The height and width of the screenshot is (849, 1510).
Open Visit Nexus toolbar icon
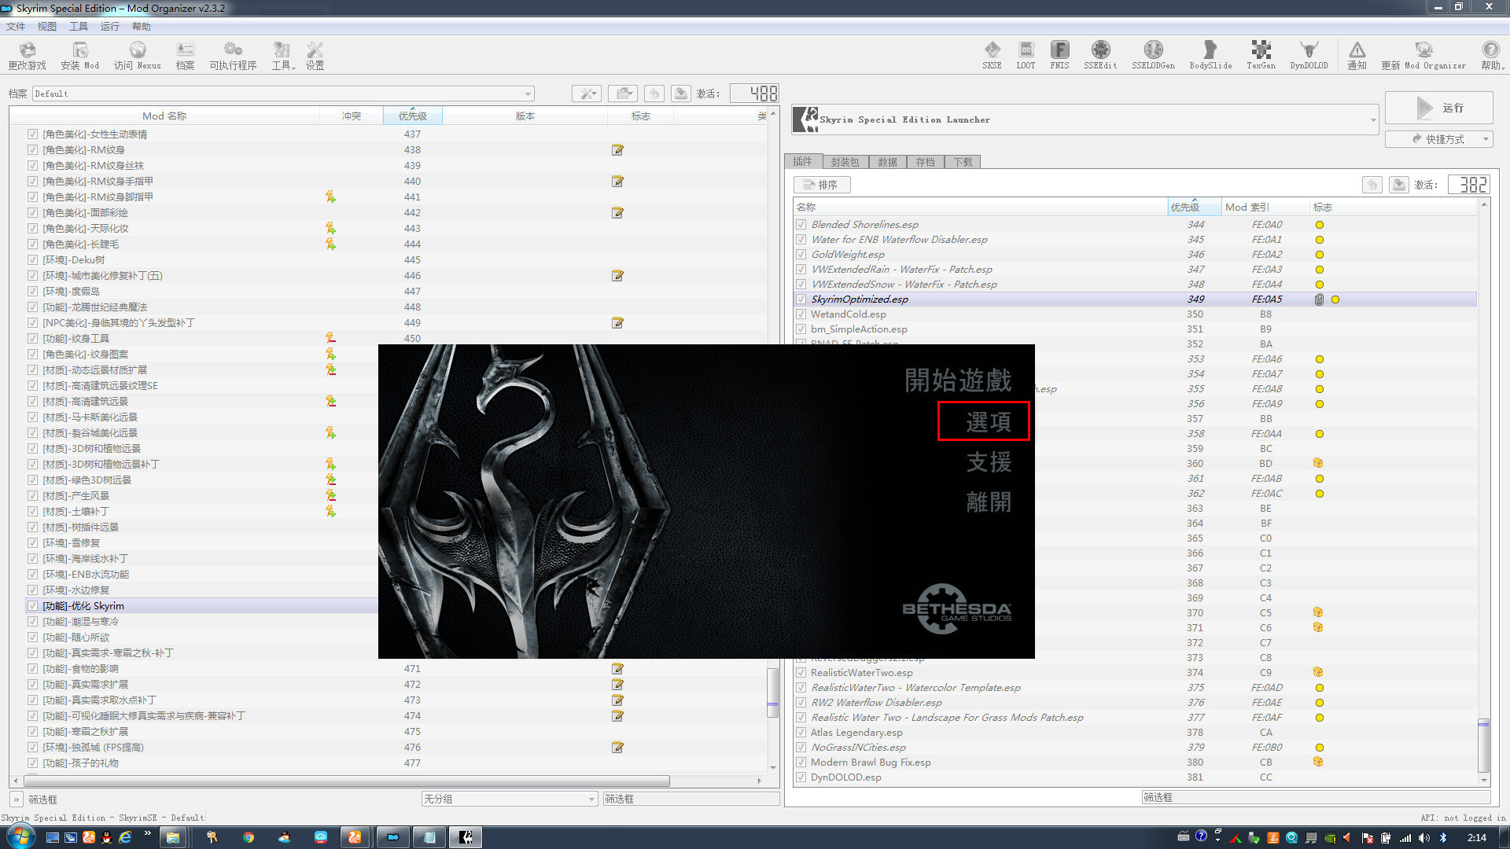click(x=137, y=54)
